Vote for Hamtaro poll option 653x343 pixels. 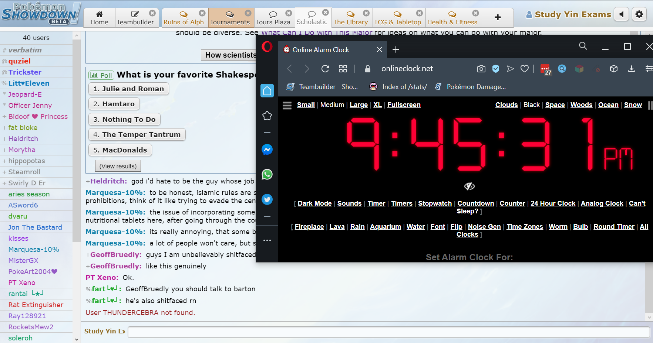click(114, 104)
